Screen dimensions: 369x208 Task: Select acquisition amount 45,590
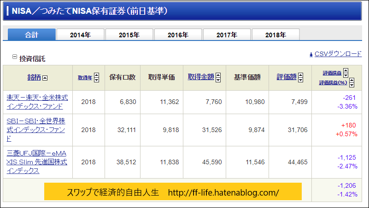coord(212,162)
